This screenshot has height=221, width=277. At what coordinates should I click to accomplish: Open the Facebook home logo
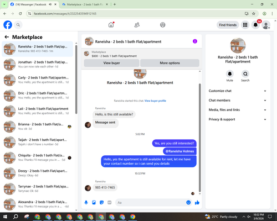click(8, 25)
